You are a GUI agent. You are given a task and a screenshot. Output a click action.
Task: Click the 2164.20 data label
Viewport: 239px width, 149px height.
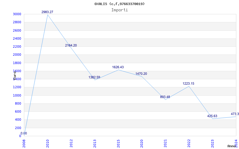coord(71,45)
